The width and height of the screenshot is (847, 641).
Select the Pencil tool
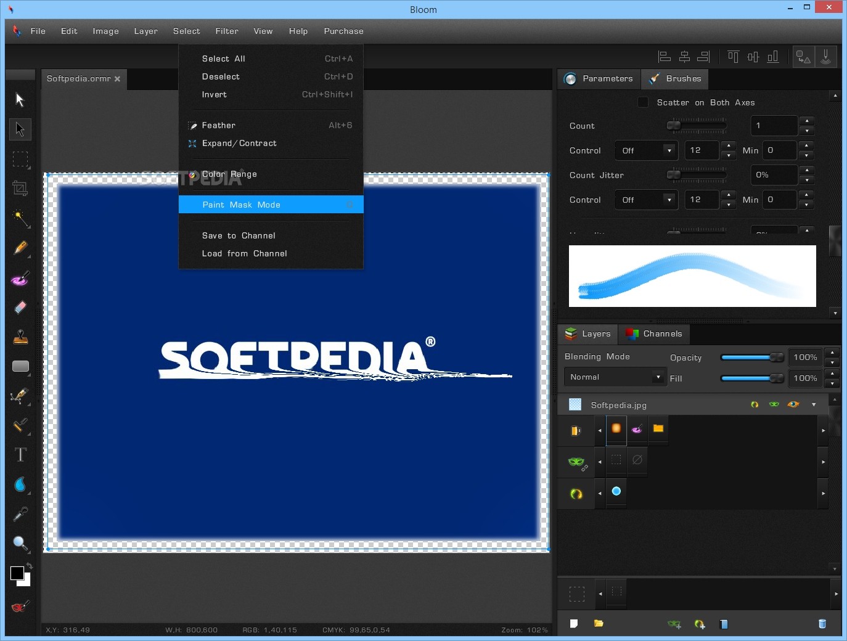(20, 248)
